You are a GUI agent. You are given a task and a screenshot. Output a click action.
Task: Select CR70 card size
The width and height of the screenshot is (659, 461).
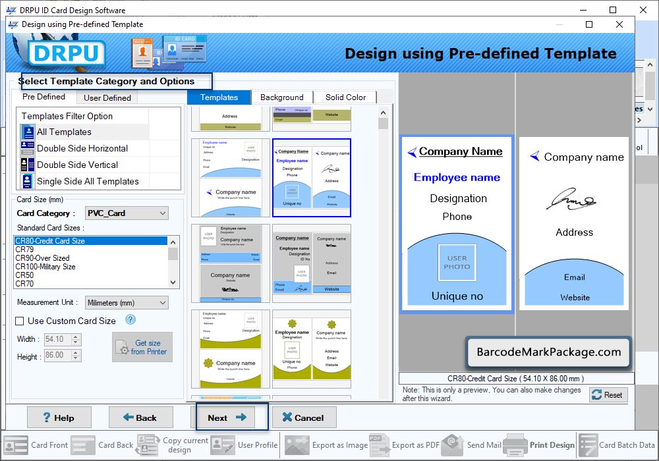[91, 284]
